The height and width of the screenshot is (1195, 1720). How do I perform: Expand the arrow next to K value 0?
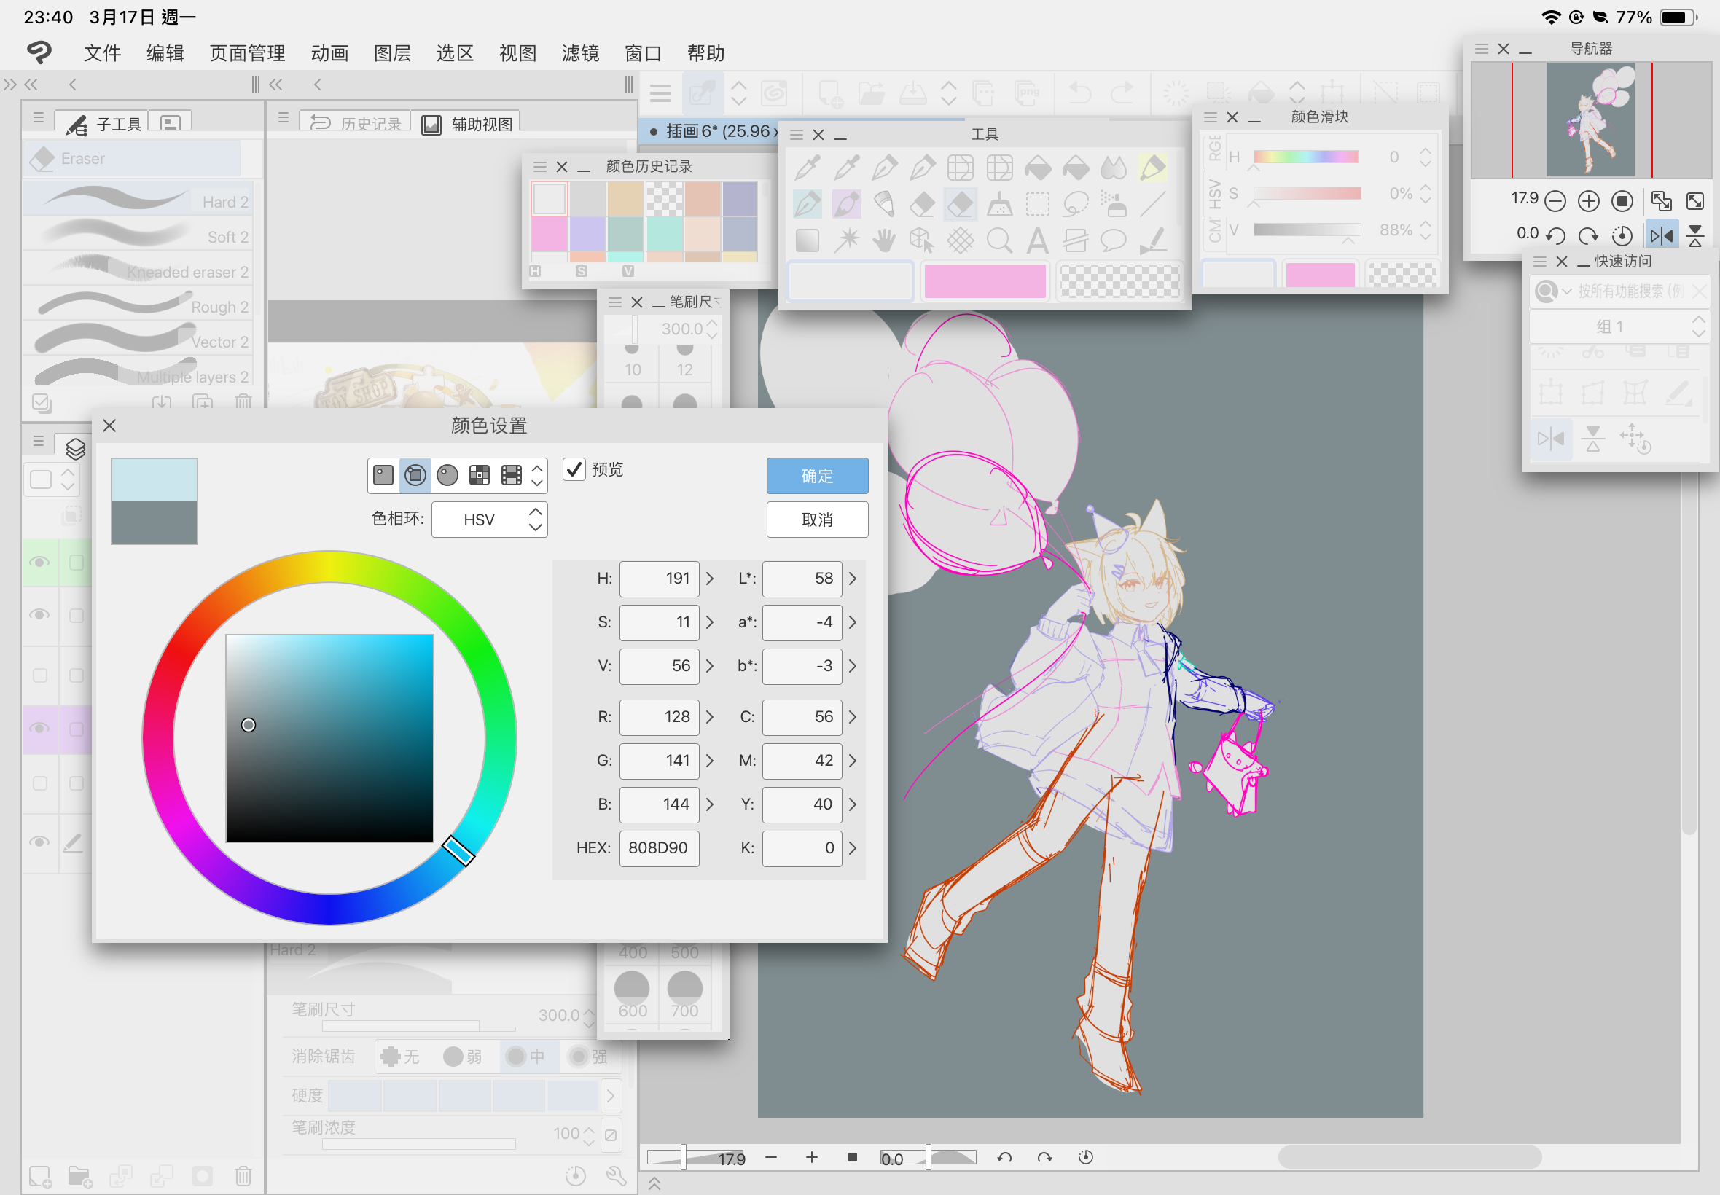853,848
